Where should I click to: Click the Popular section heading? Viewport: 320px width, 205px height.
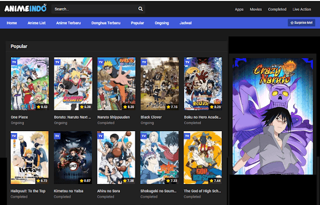click(x=19, y=46)
